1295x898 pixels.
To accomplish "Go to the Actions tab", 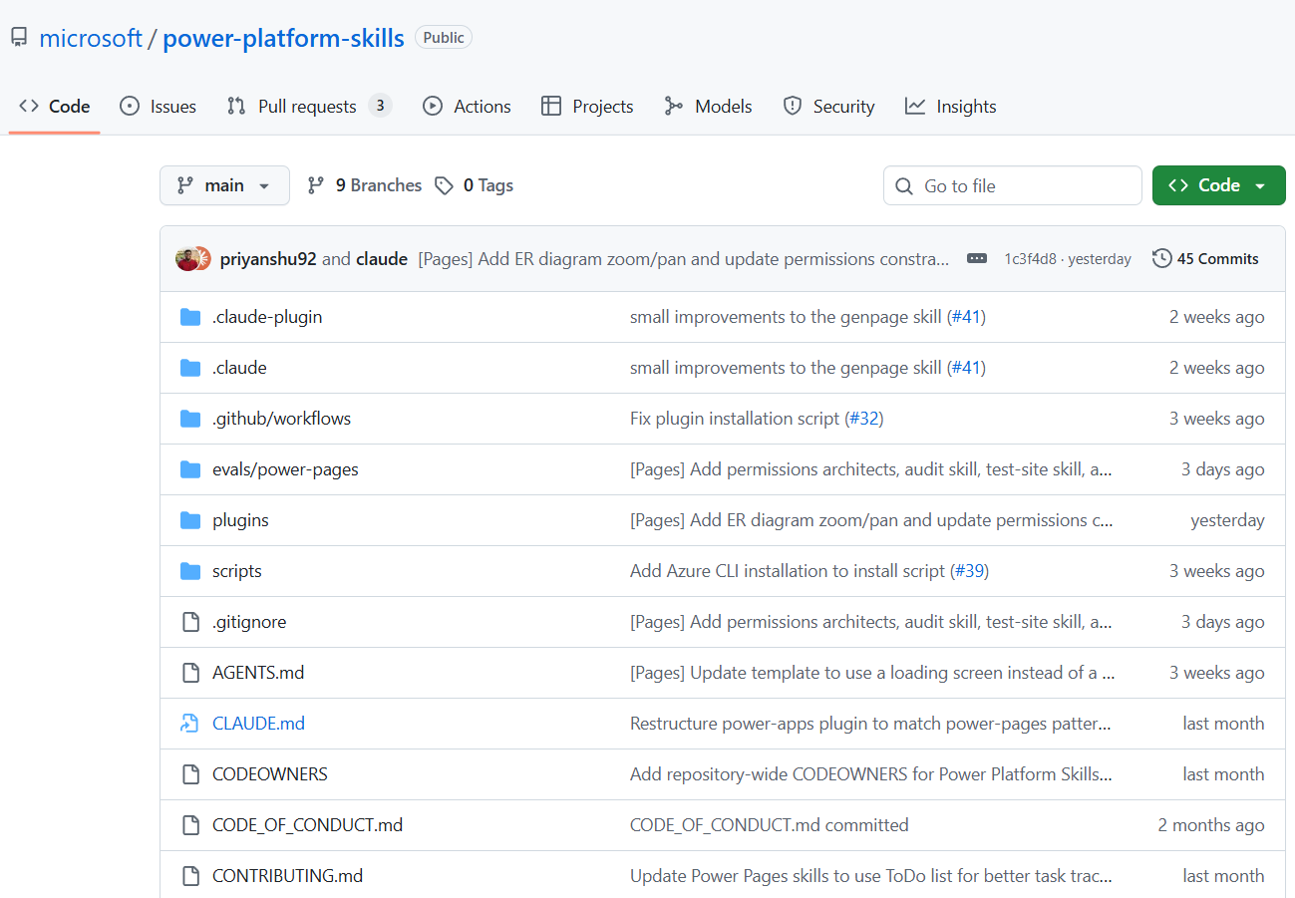I will click(x=468, y=107).
